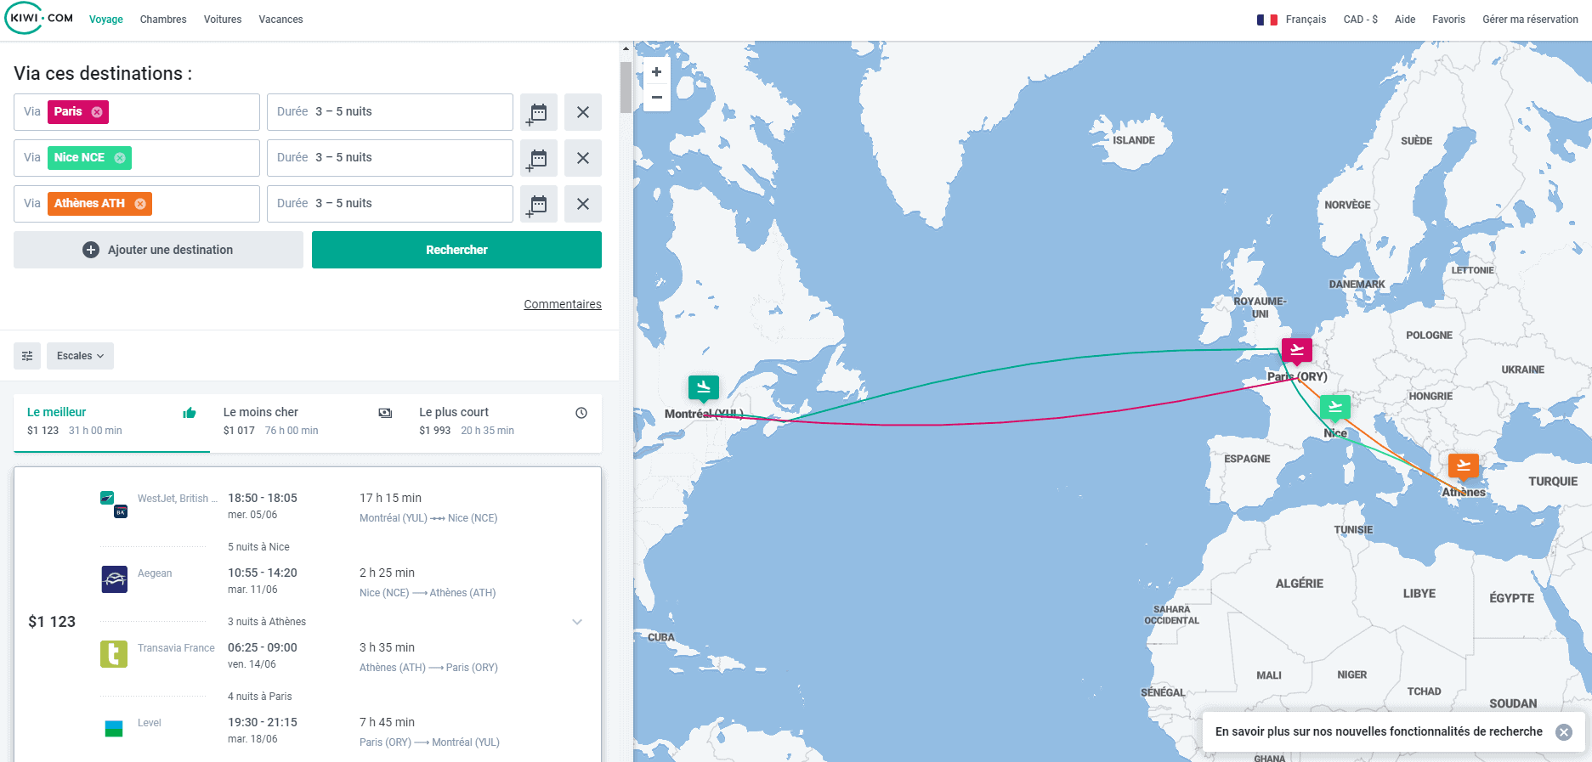This screenshot has height=762, width=1592.
Task: Dismiss the new search features notification
Action: coord(1563,732)
